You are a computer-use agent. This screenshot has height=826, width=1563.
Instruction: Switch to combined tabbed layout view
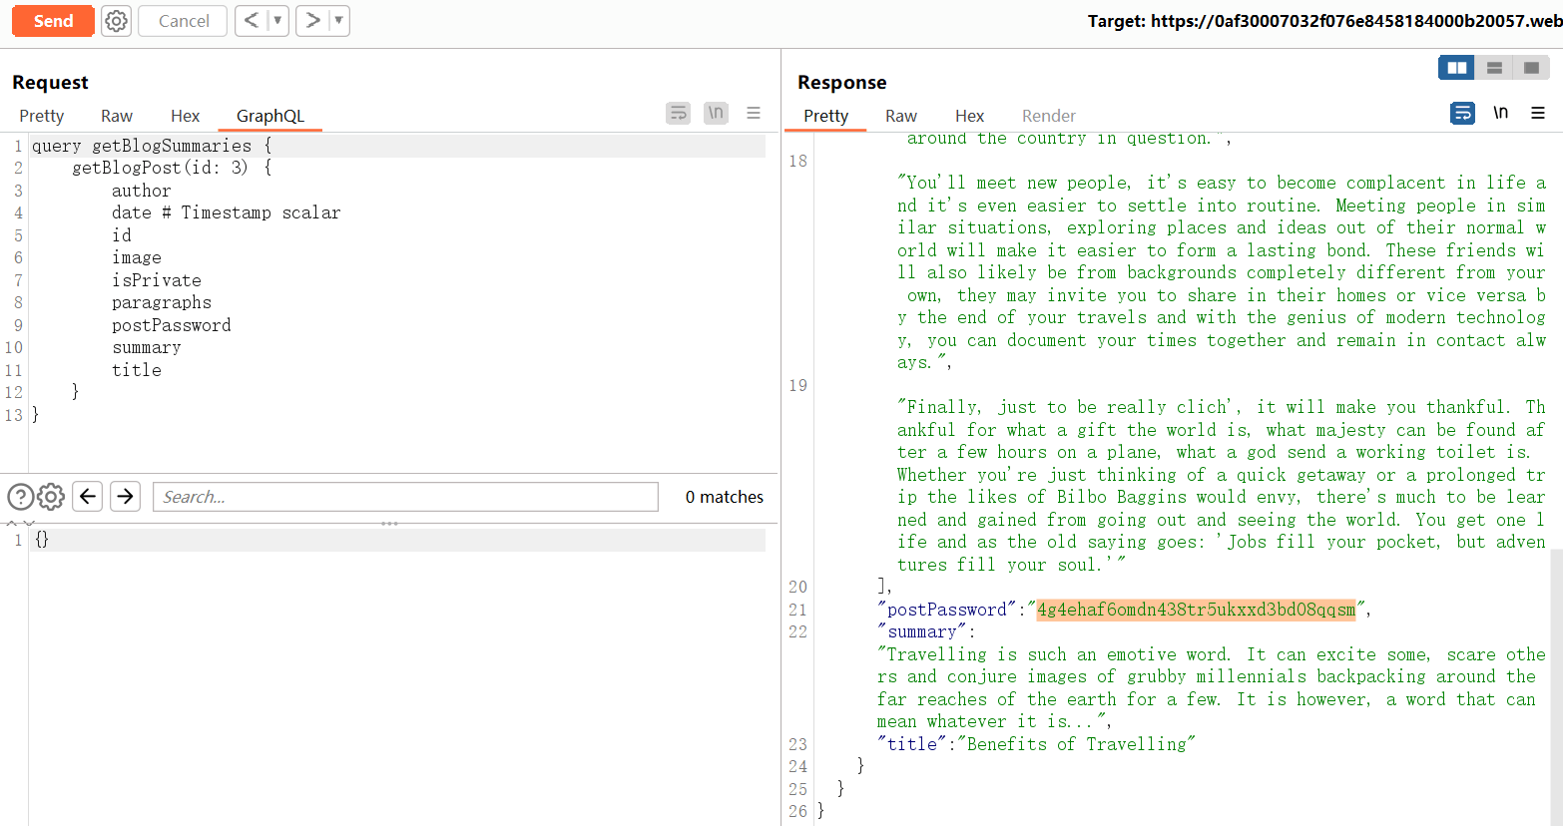[x=1531, y=68]
